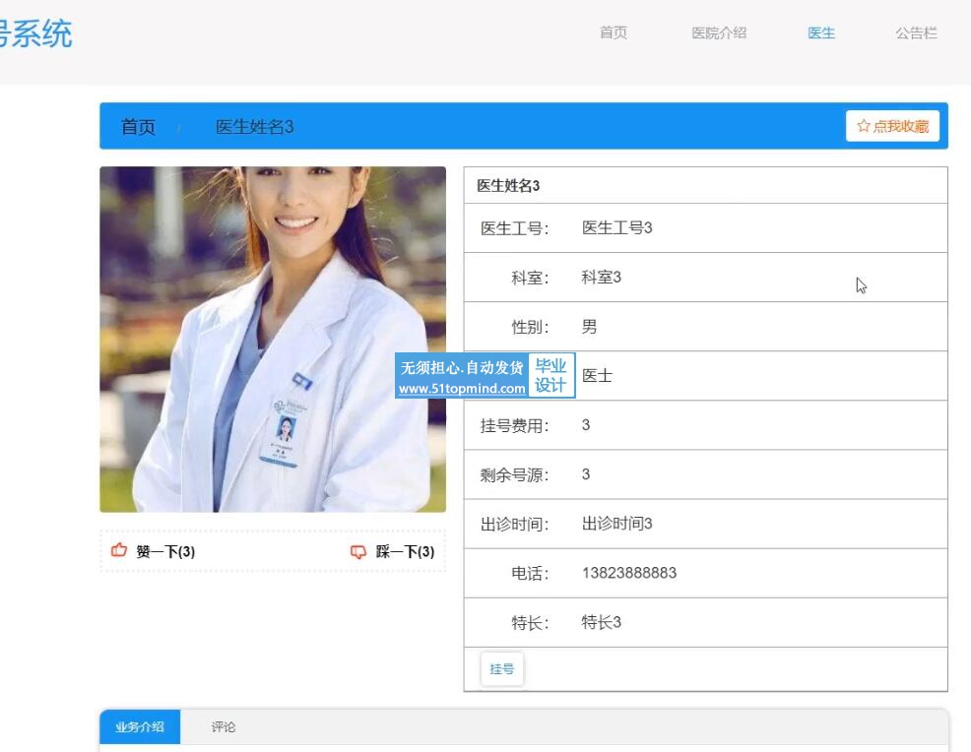Click the thumbs-up like icon

click(119, 549)
